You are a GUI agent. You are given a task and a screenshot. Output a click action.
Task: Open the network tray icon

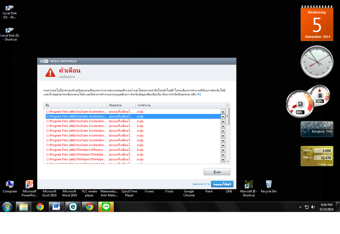point(307,207)
